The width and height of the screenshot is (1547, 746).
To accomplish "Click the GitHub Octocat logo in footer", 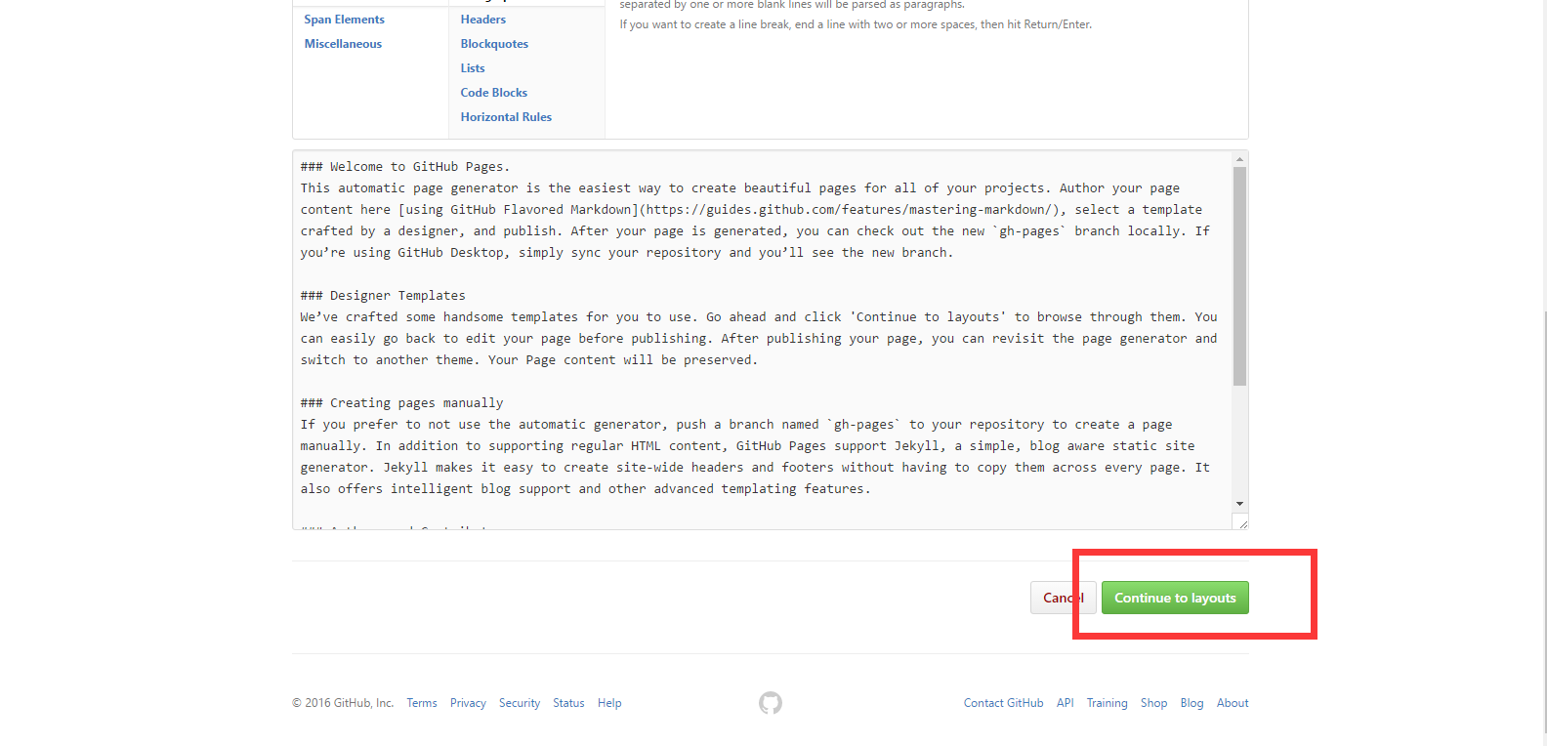I will click(x=771, y=703).
